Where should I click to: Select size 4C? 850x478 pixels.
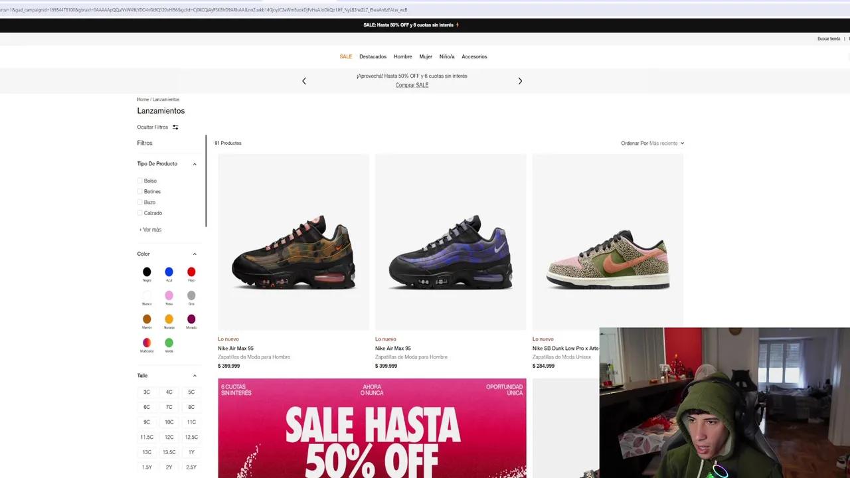[169, 392]
